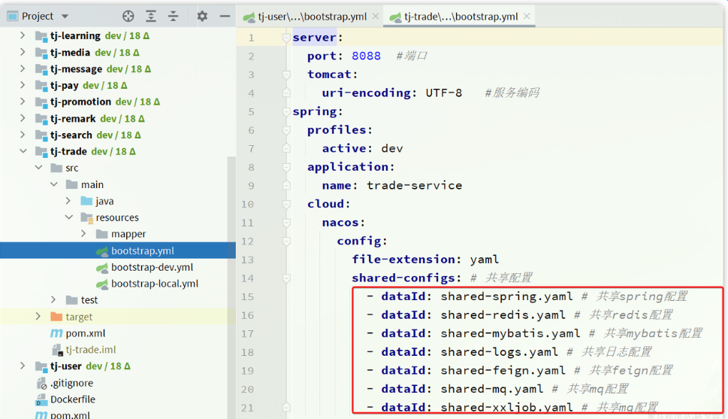Click 'shared-redis.yaml' on line 16
This screenshot has width=728, height=419.
tap(503, 315)
